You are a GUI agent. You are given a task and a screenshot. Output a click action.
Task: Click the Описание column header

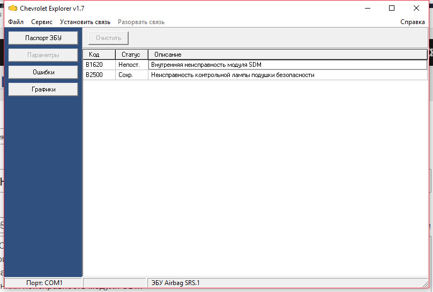288,55
